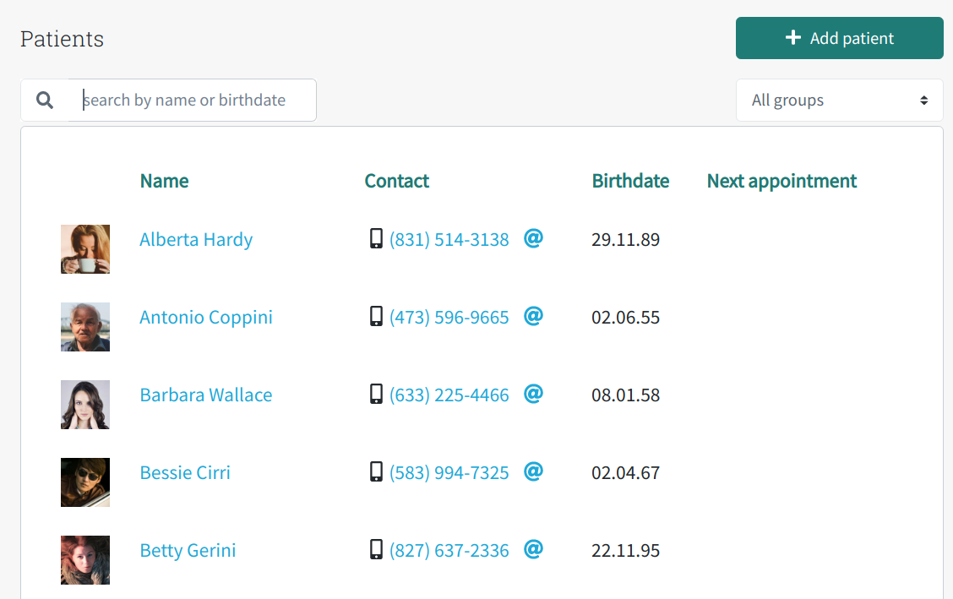This screenshot has width=953, height=599.
Task: Open Bessie Cirri's patient profile
Action: tap(185, 472)
